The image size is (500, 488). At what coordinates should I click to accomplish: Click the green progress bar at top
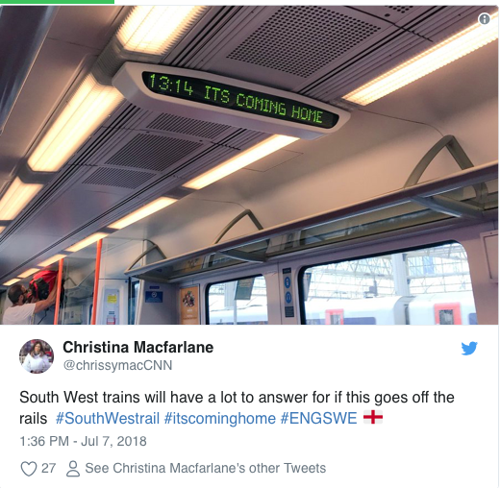point(57,2)
